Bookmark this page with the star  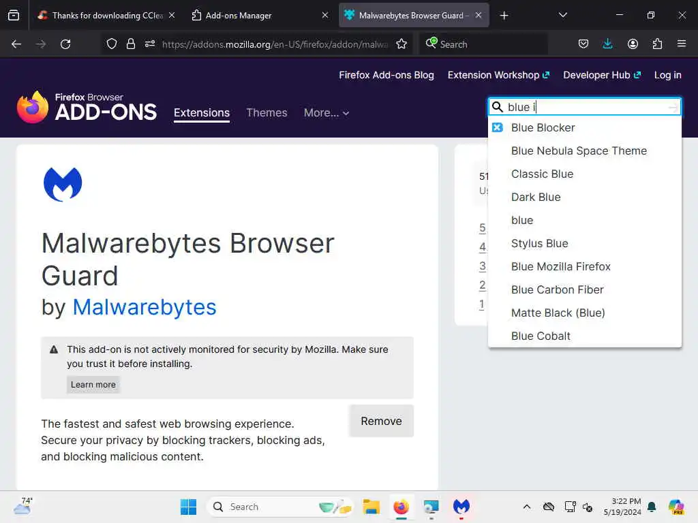401,44
